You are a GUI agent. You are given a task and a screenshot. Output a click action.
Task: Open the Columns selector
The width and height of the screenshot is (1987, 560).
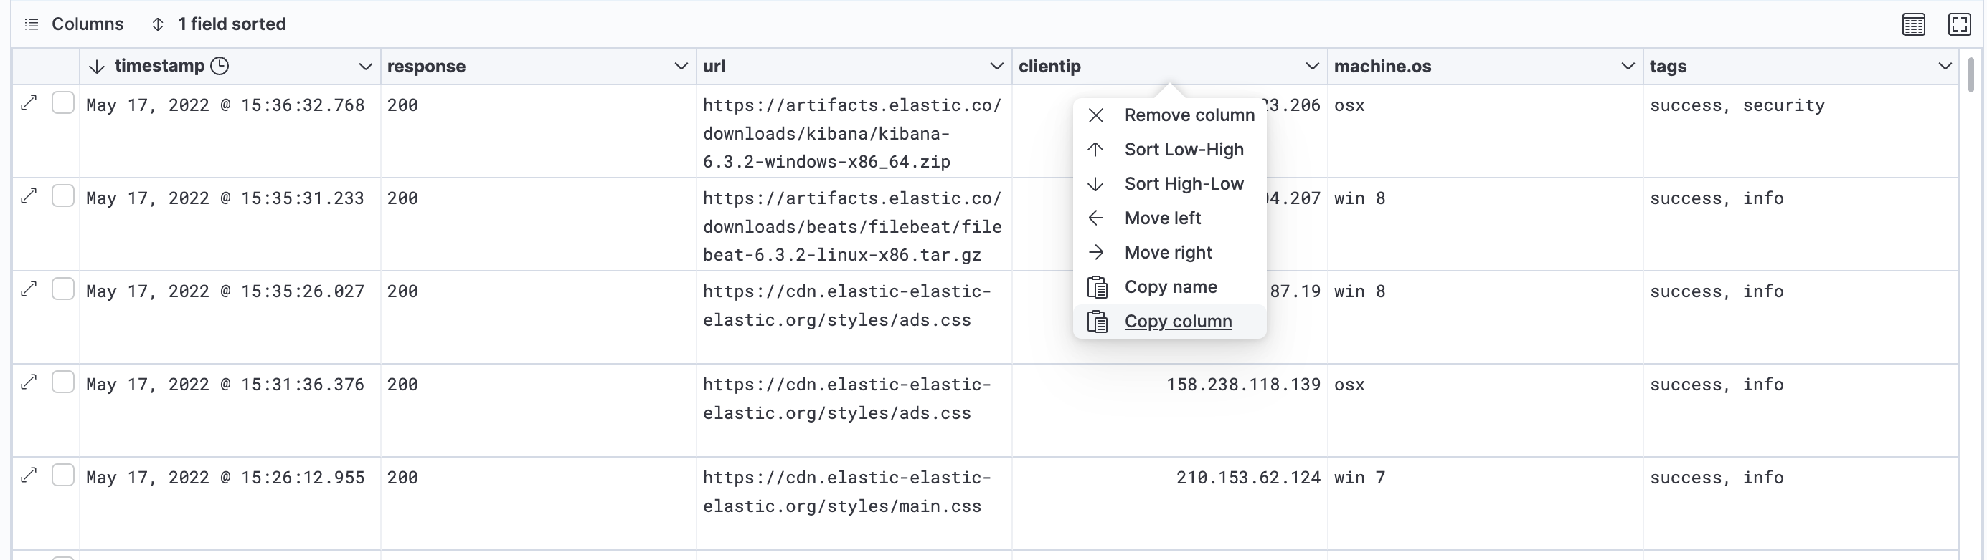[74, 24]
